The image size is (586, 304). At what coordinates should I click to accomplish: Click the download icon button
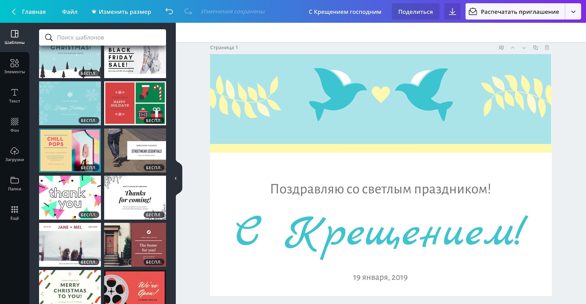452,12
